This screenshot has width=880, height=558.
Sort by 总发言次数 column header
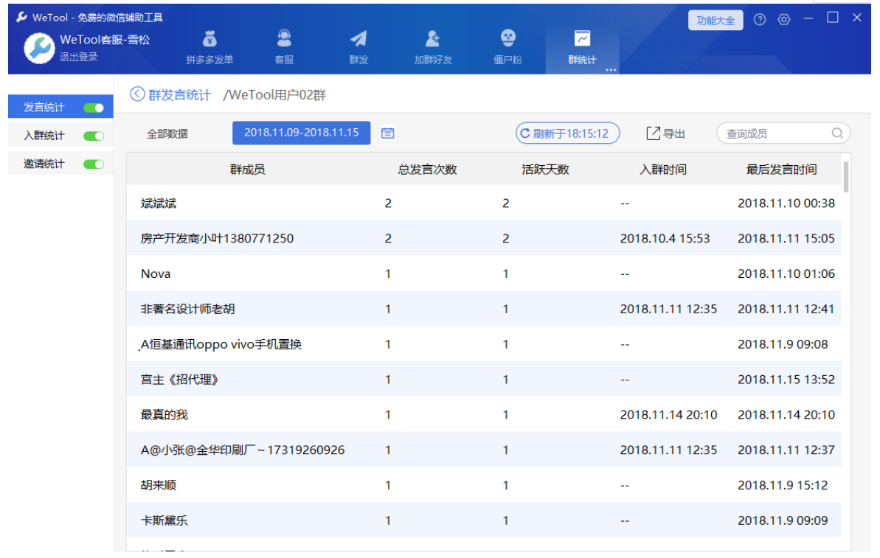[427, 170]
